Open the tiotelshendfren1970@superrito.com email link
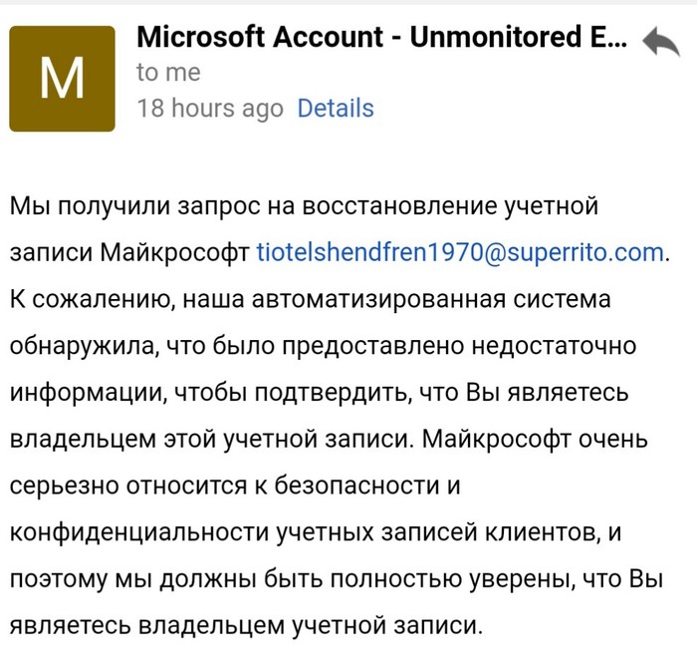 pos(460,252)
